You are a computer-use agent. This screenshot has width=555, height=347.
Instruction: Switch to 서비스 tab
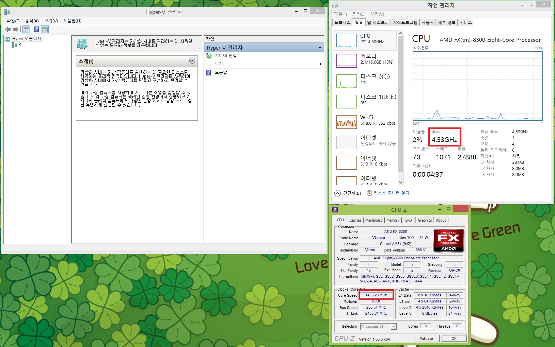tap(466, 22)
